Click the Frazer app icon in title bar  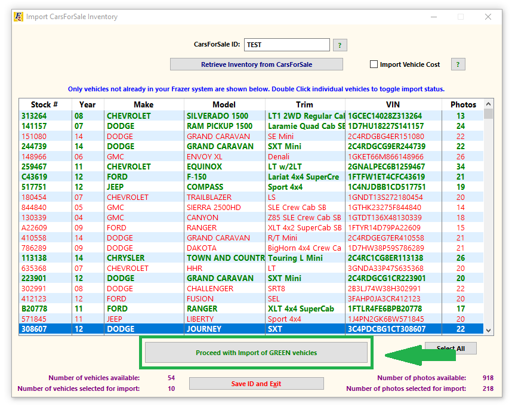tap(18, 17)
